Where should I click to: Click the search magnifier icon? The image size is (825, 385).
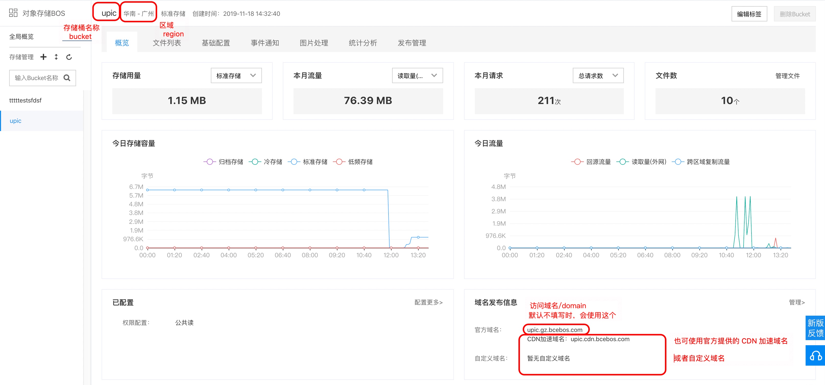67,78
